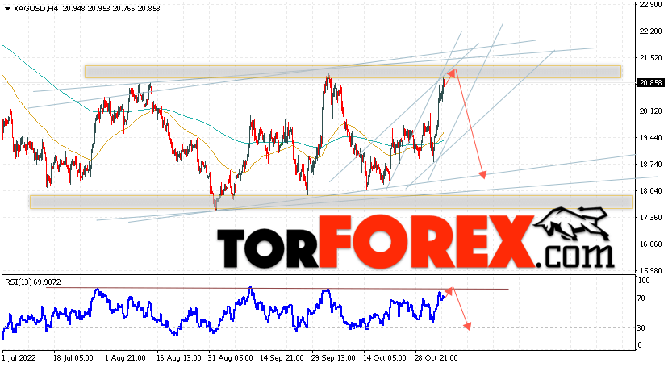This screenshot has width=668, height=367.
Task: Click the 18.740 price axis label
Action: click(x=650, y=164)
